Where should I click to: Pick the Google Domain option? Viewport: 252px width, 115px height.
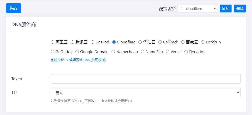point(77,52)
